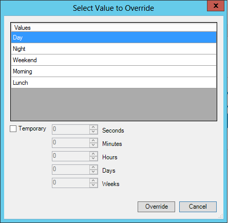The image size is (228, 223).
Task: Decrease the Seconds spinner value
Action: (x=93, y=132)
